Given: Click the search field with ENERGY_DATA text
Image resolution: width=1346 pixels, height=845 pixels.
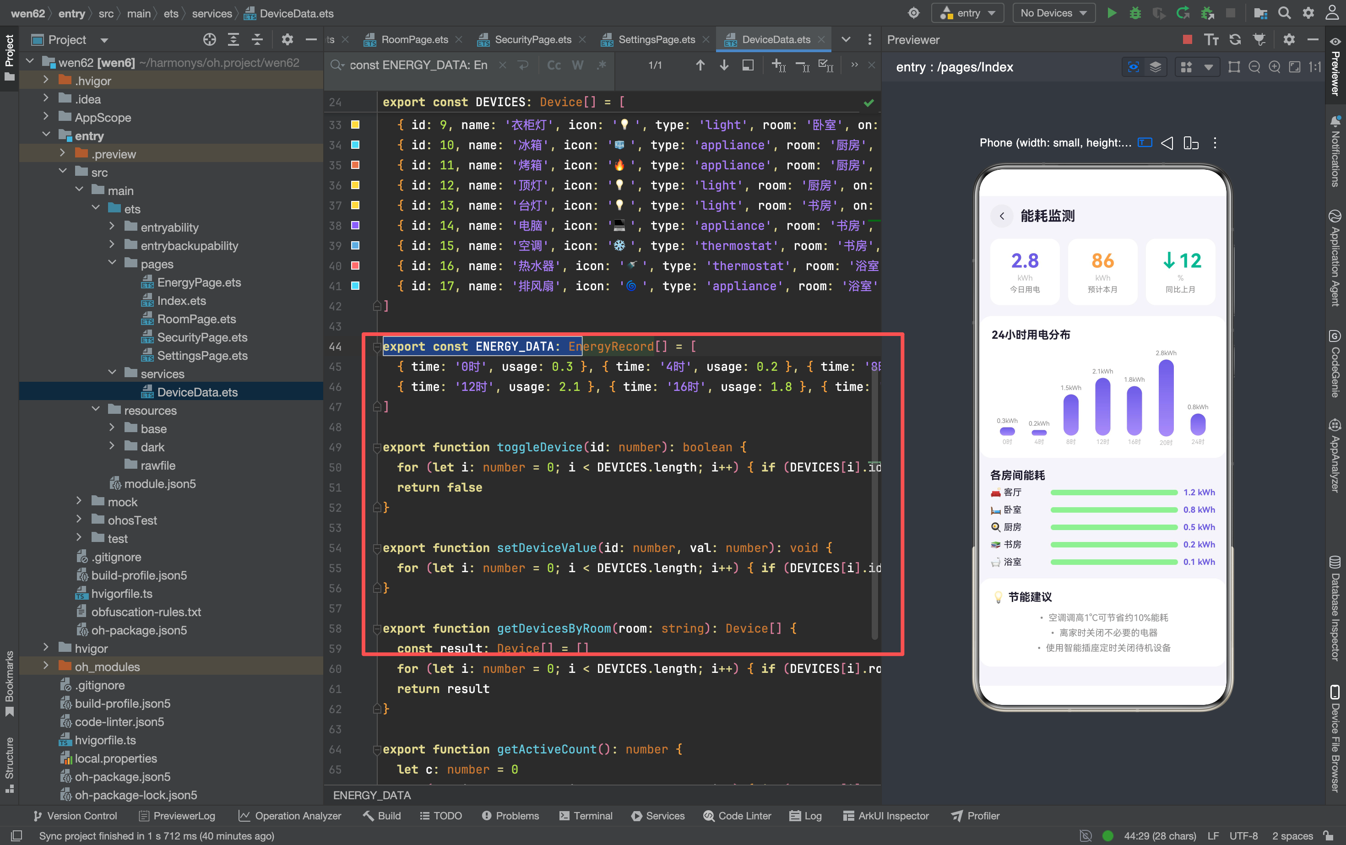Looking at the screenshot, I should [418, 65].
